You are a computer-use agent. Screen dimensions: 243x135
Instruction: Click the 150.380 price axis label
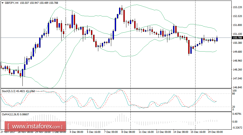[237, 43]
